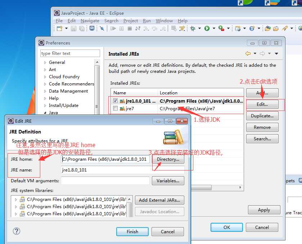Click the Variables... button

point(168,180)
